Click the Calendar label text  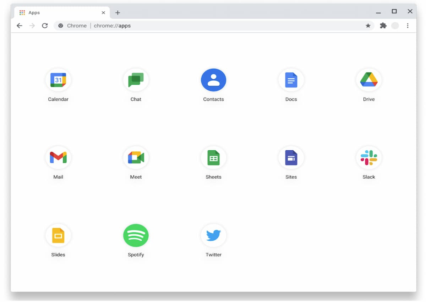[58, 99]
